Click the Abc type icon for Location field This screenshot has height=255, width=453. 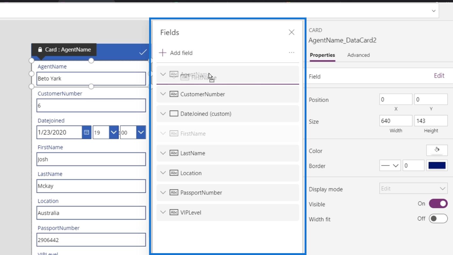click(x=174, y=173)
